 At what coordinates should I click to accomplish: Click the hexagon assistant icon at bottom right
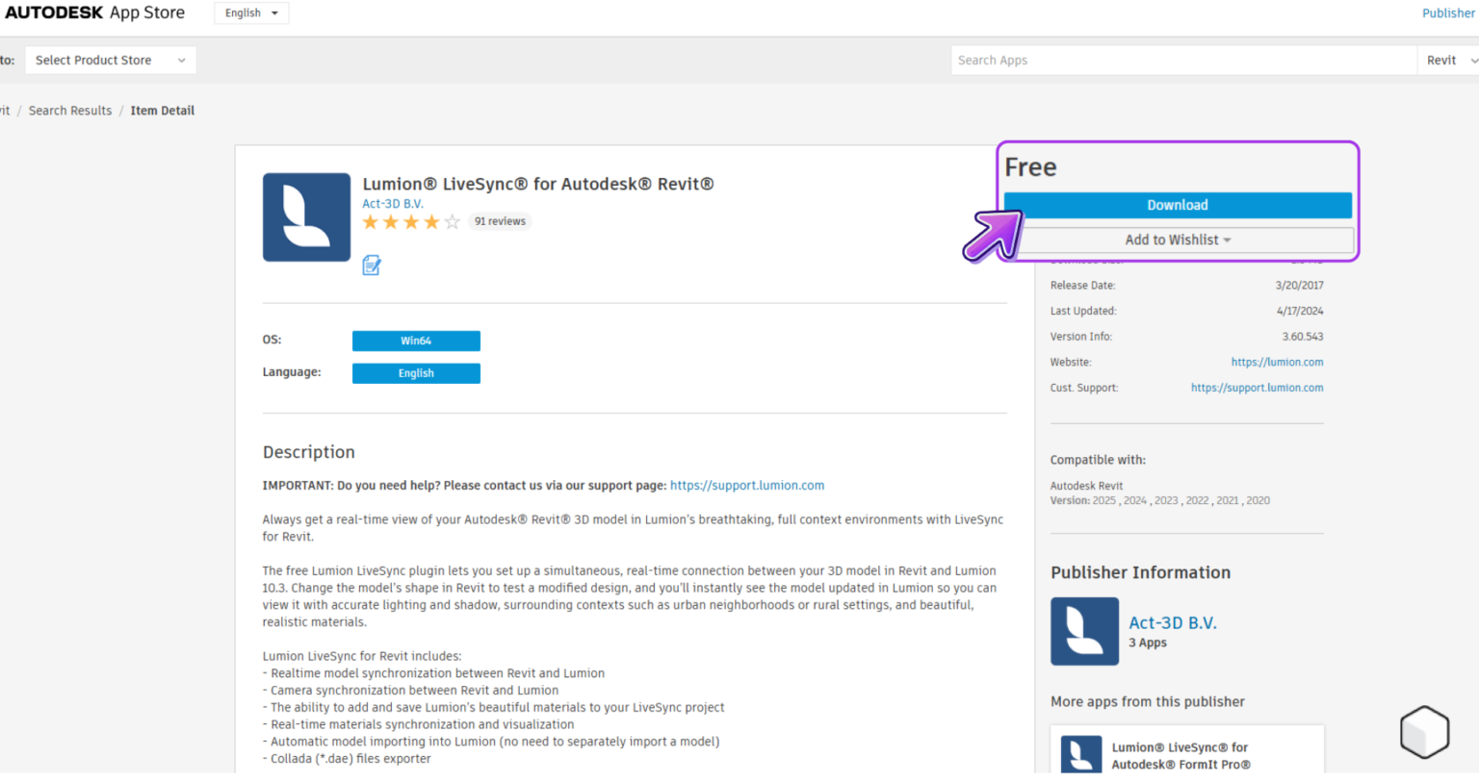pyautogui.click(x=1424, y=732)
